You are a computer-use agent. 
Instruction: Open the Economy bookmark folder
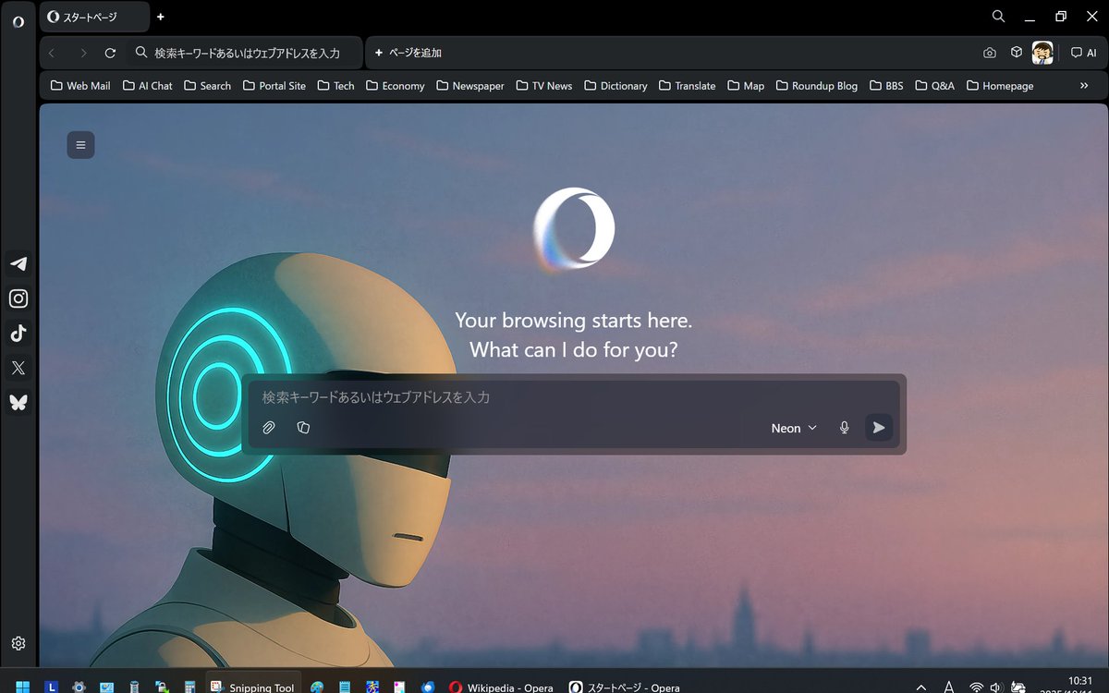click(396, 86)
